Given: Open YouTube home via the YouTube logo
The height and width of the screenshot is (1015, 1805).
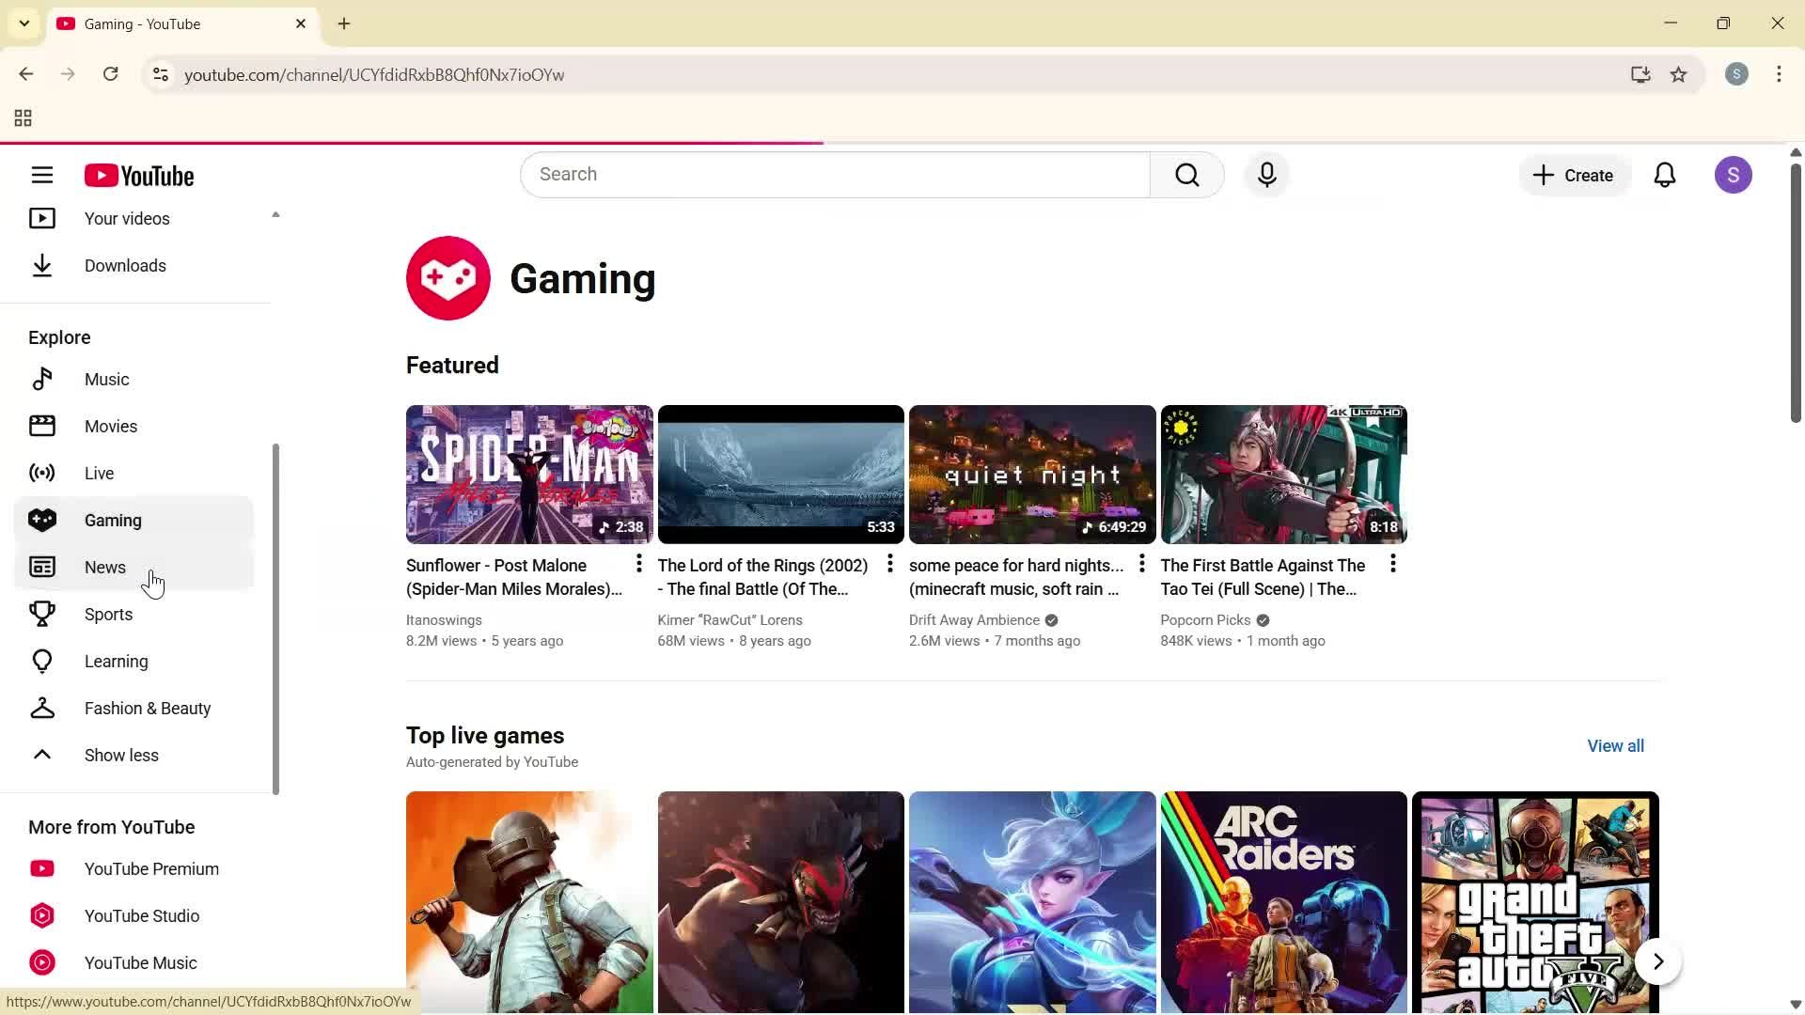Looking at the screenshot, I should click(x=139, y=175).
